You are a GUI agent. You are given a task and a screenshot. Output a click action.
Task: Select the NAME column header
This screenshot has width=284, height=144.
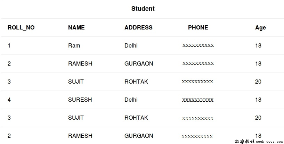(76, 27)
